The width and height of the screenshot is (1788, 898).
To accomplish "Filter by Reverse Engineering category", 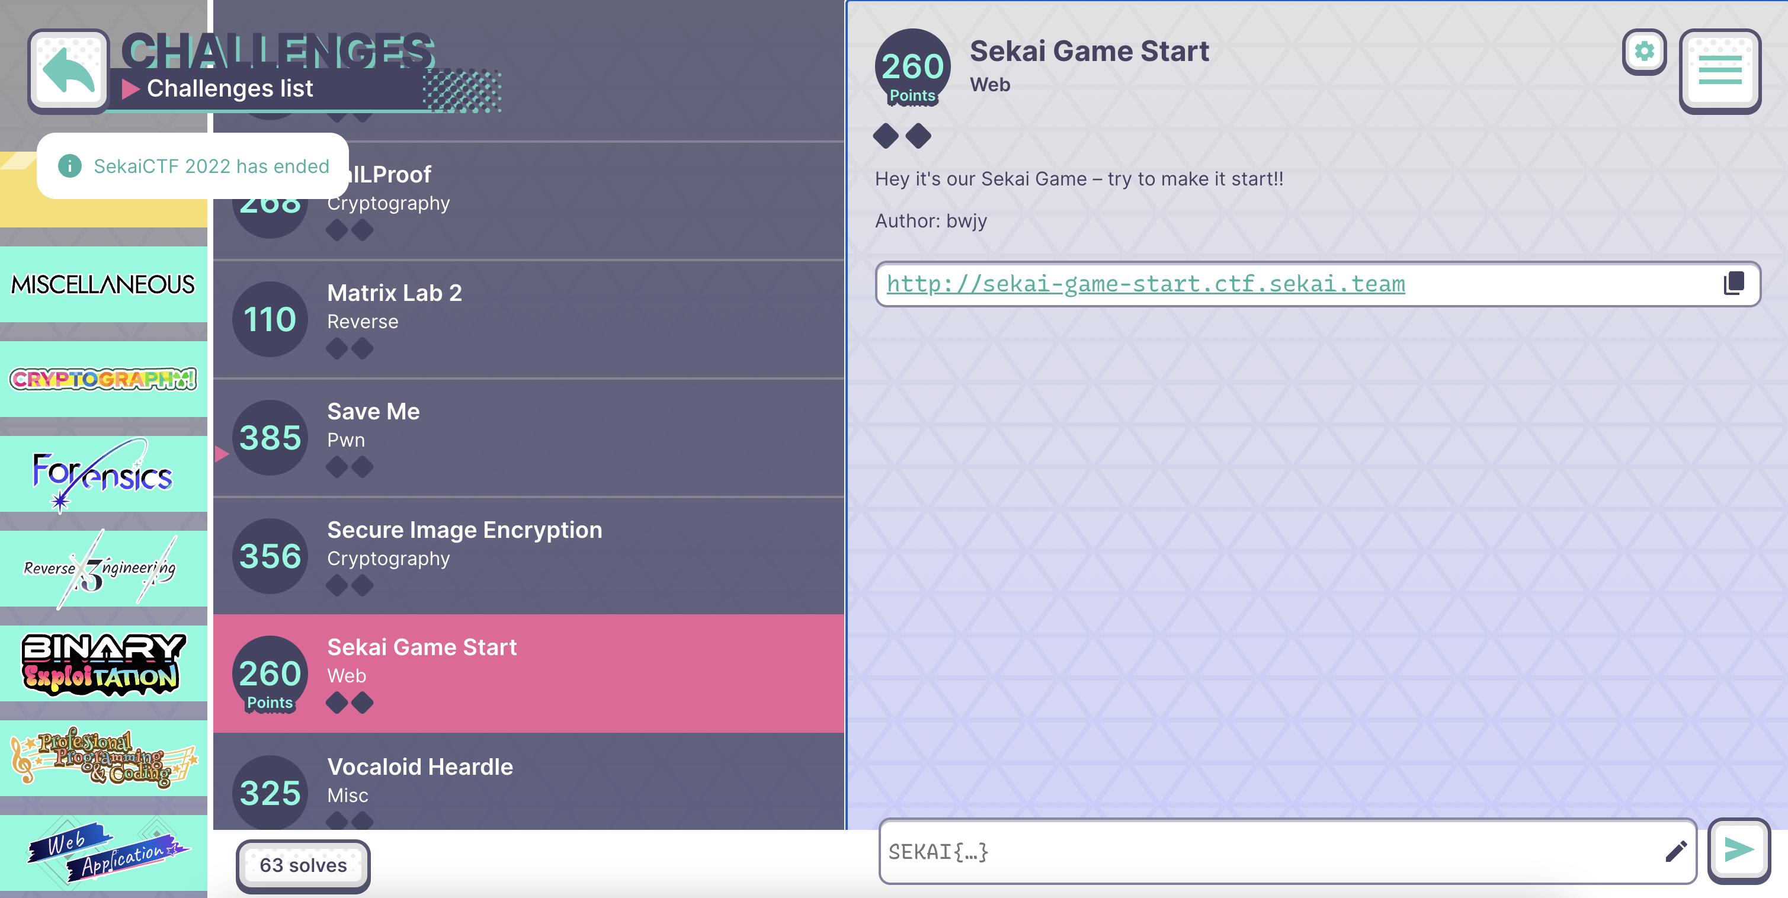I will pos(104,569).
